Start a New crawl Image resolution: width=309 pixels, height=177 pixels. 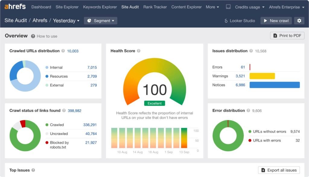tap(276, 21)
